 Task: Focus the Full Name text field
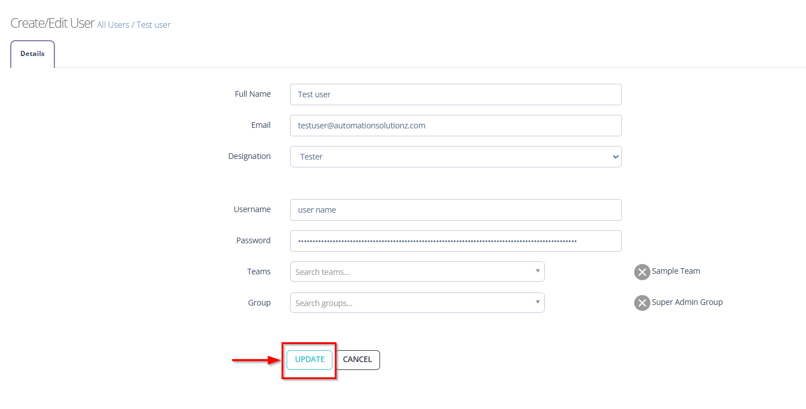coord(455,94)
